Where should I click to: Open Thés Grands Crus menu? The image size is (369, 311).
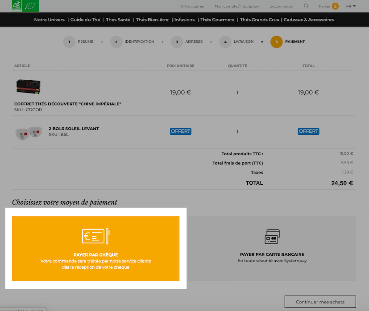point(259,20)
